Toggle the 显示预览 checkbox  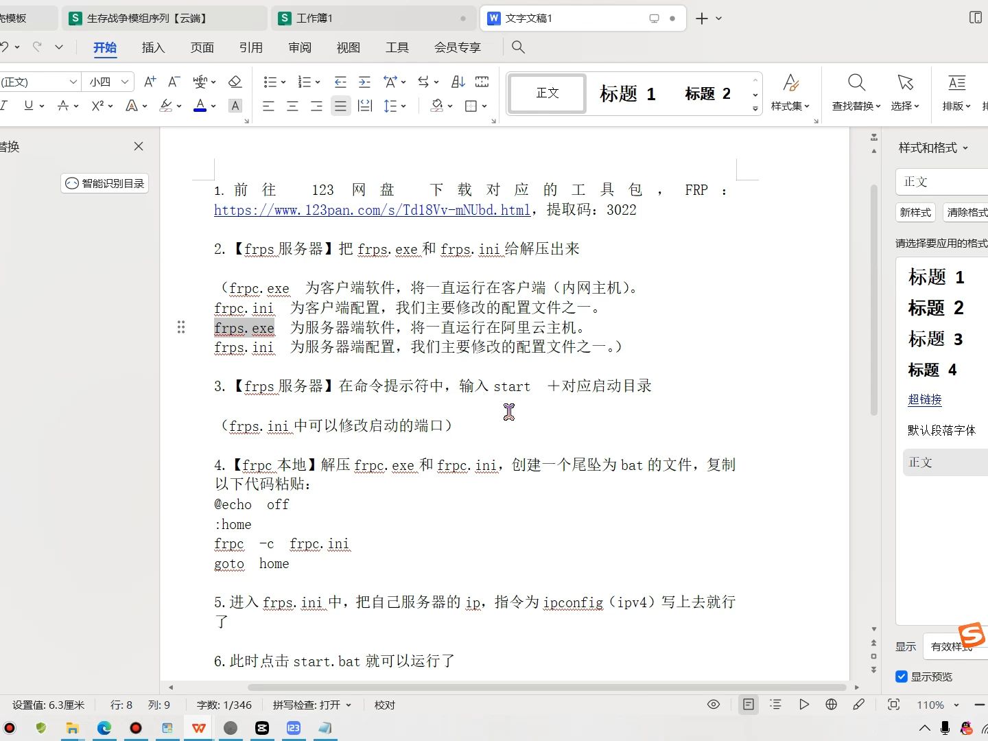[902, 677]
